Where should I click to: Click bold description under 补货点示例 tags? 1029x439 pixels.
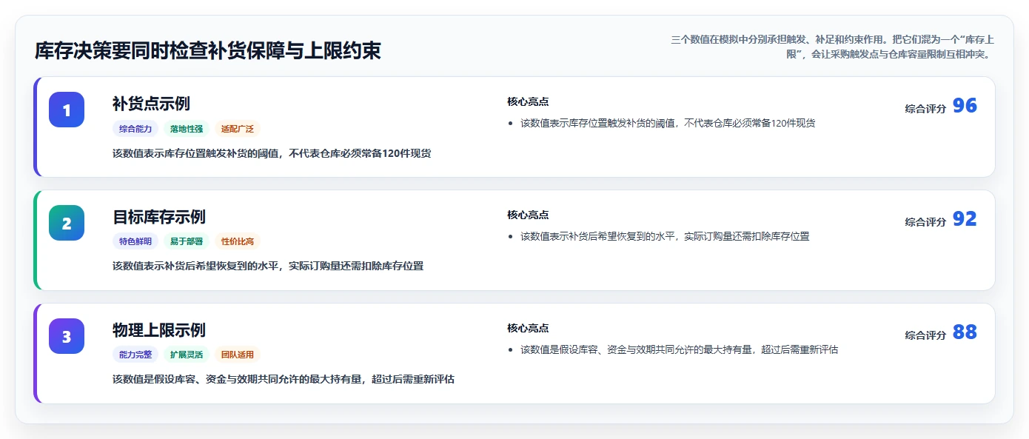pos(272,153)
